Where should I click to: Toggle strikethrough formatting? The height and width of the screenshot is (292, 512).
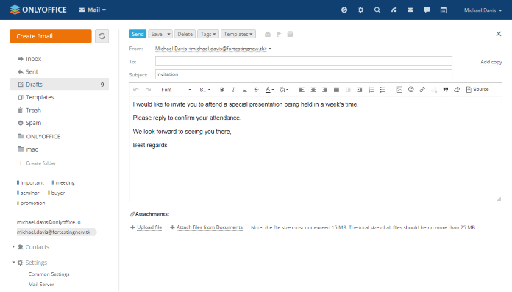[x=256, y=90]
